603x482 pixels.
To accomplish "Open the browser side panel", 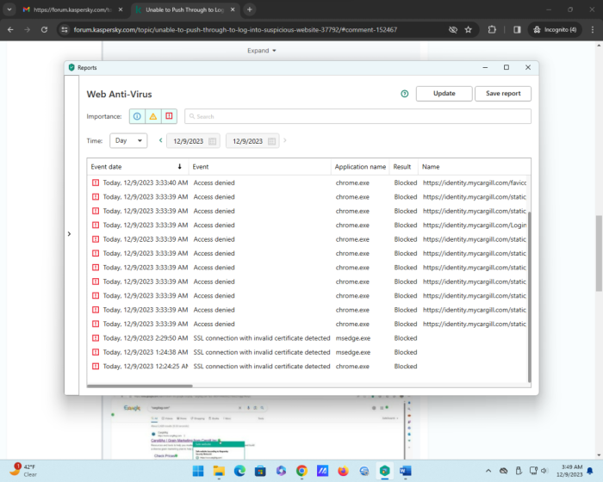I will 517,29.
